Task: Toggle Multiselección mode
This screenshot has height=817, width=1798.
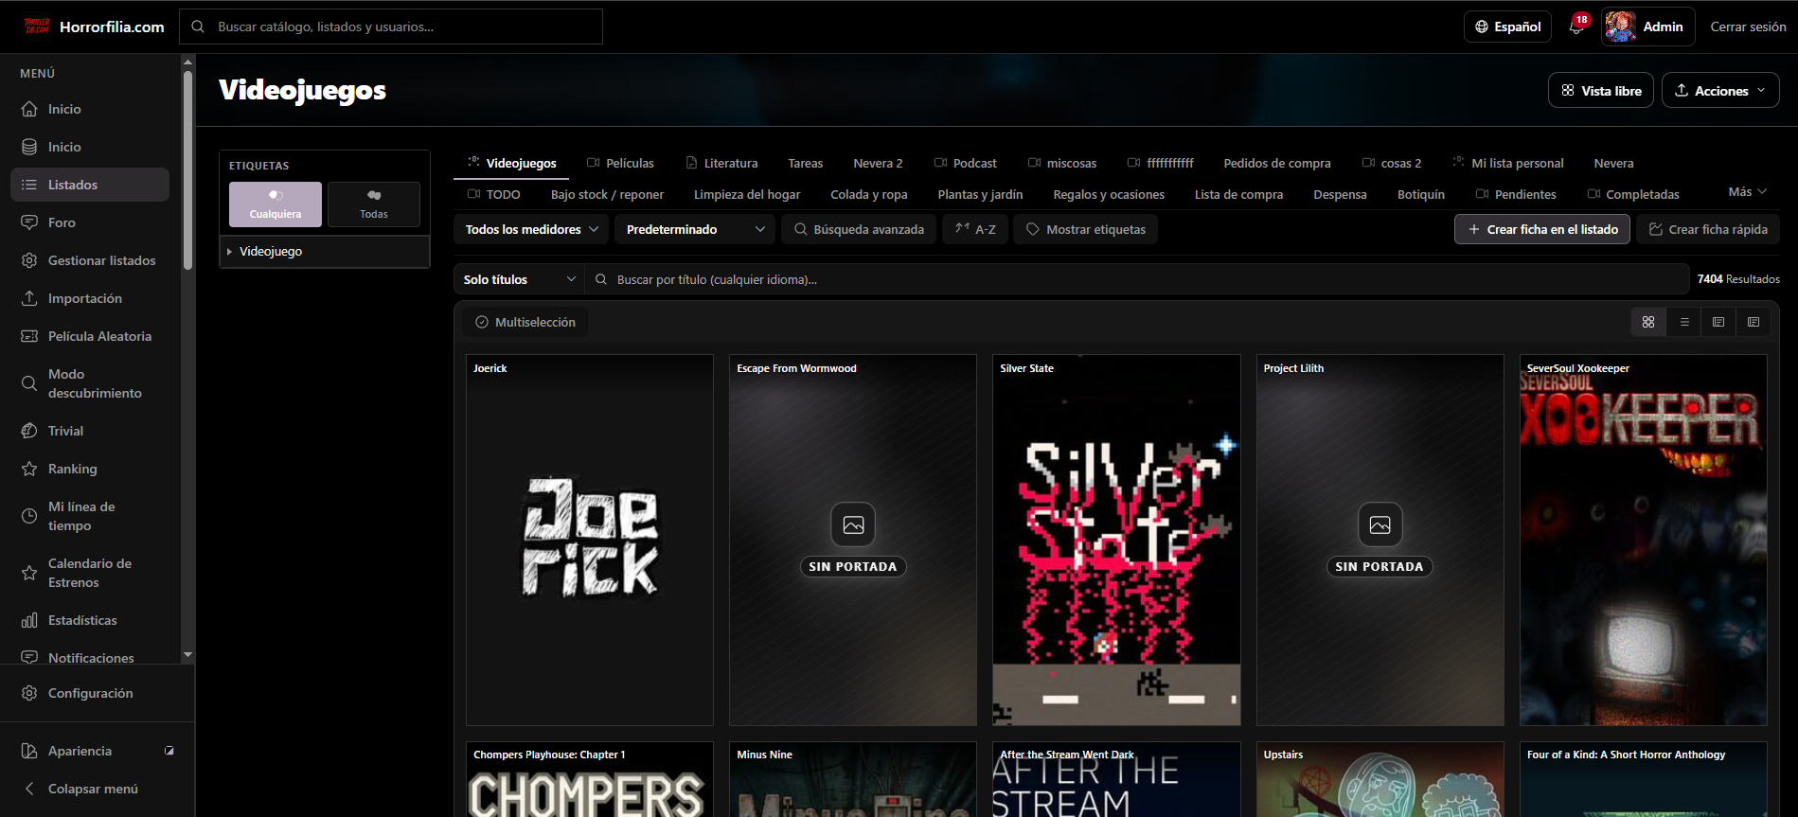Action: click(525, 322)
